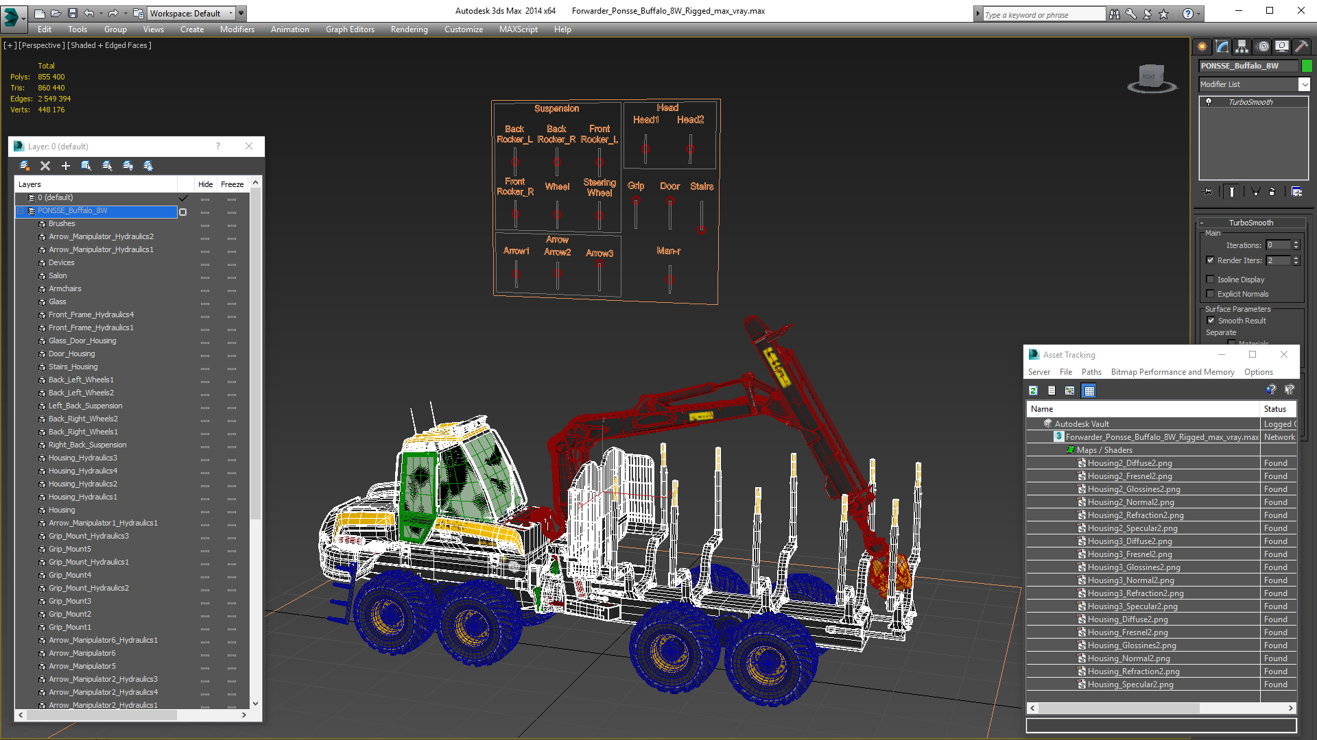Open the Rendering menu
1317x740 pixels.
pos(409,29)
